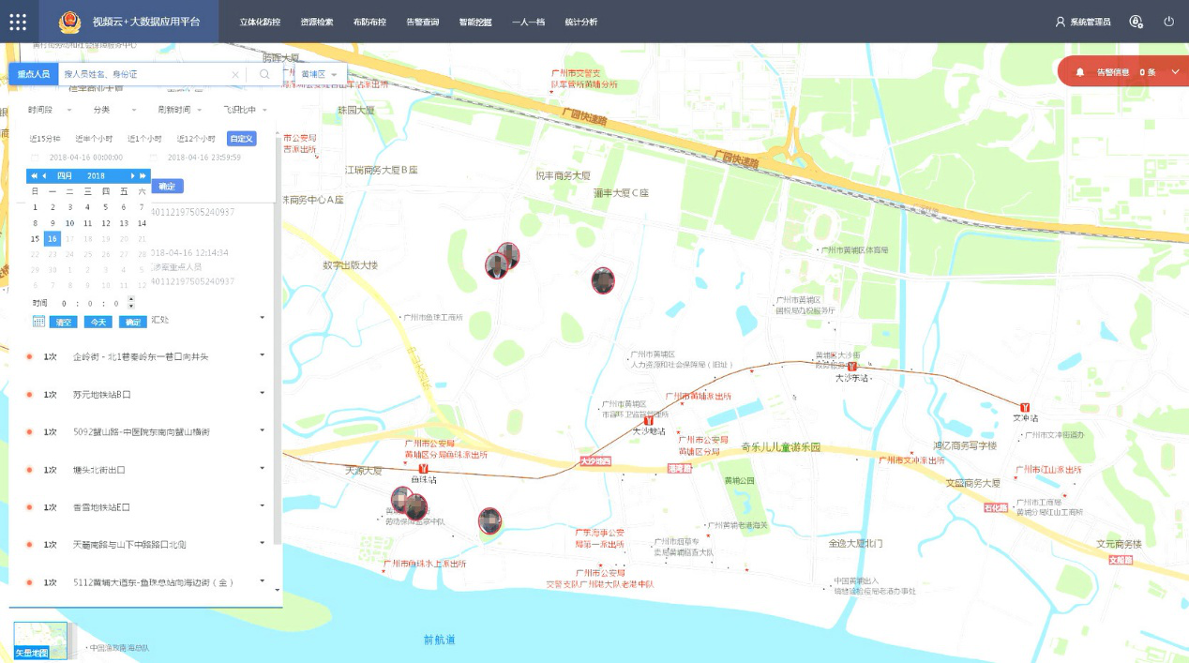Click the 清空 button in date picker
Image resolution: width=1189 pixels, height=663 pixels.
coord(63,322)
